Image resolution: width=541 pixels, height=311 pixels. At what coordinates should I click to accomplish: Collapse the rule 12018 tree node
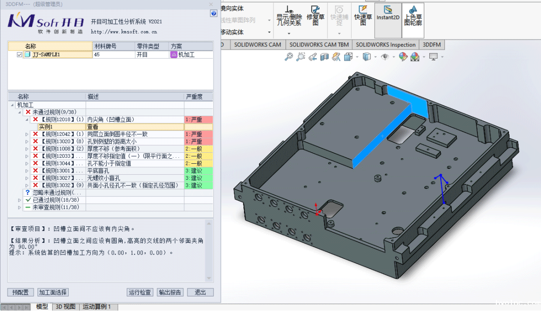[27, 120]
